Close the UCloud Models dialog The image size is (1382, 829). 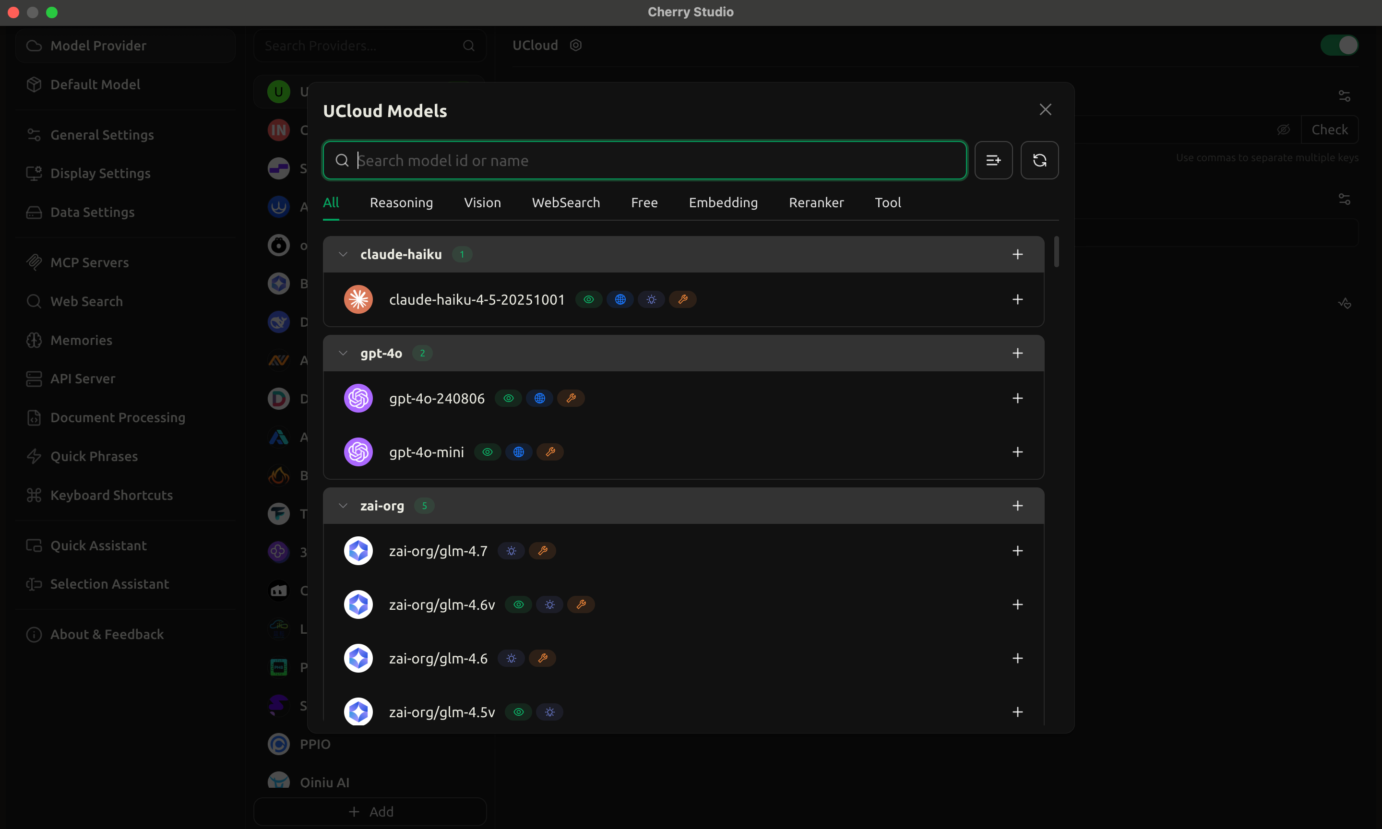point(1045,109)
